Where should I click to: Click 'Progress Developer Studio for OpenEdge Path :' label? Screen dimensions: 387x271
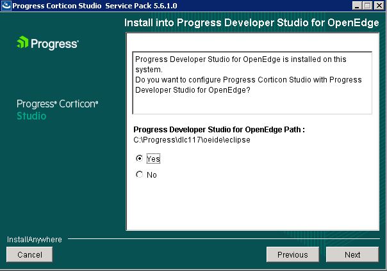[219, 130]
